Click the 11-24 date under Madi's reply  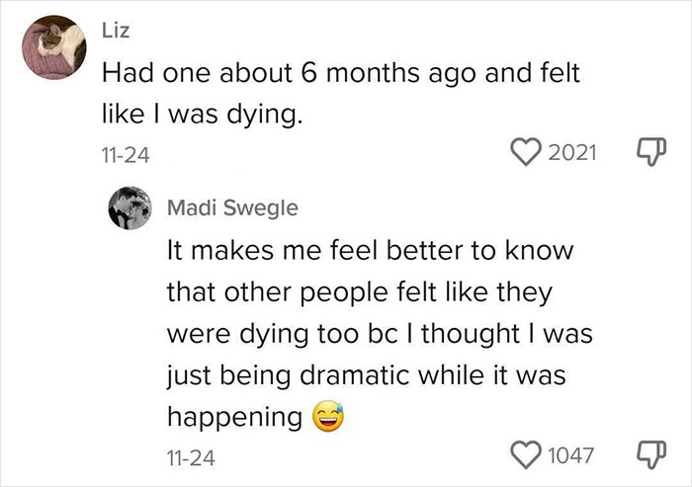(x=188, y=456)
